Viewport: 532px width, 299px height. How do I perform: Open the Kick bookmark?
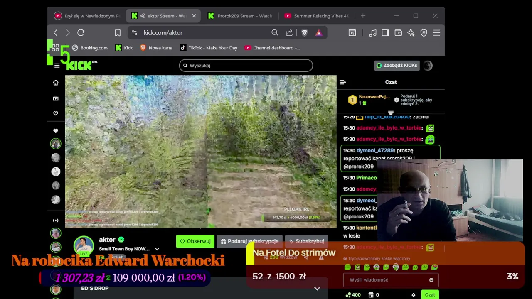pos(124,48)
